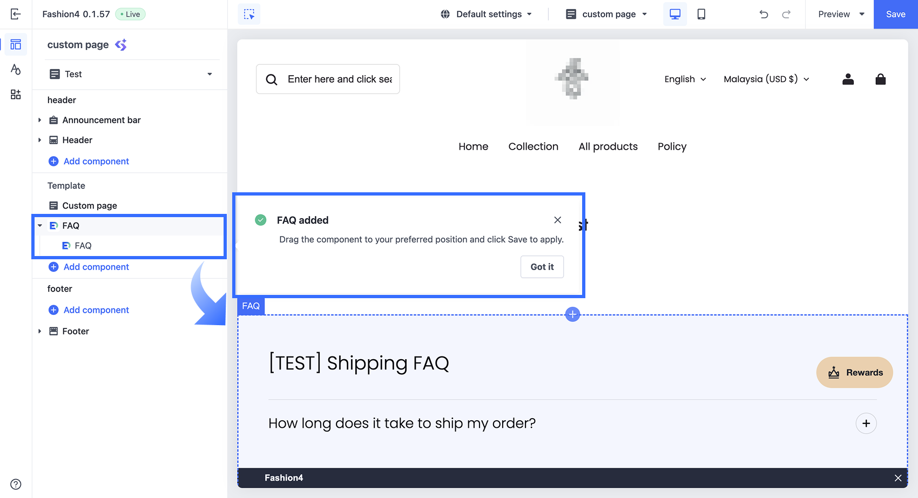Screen dimensions: 918x498
Task: Switch to desktop preview device
Action: (675, 14)
